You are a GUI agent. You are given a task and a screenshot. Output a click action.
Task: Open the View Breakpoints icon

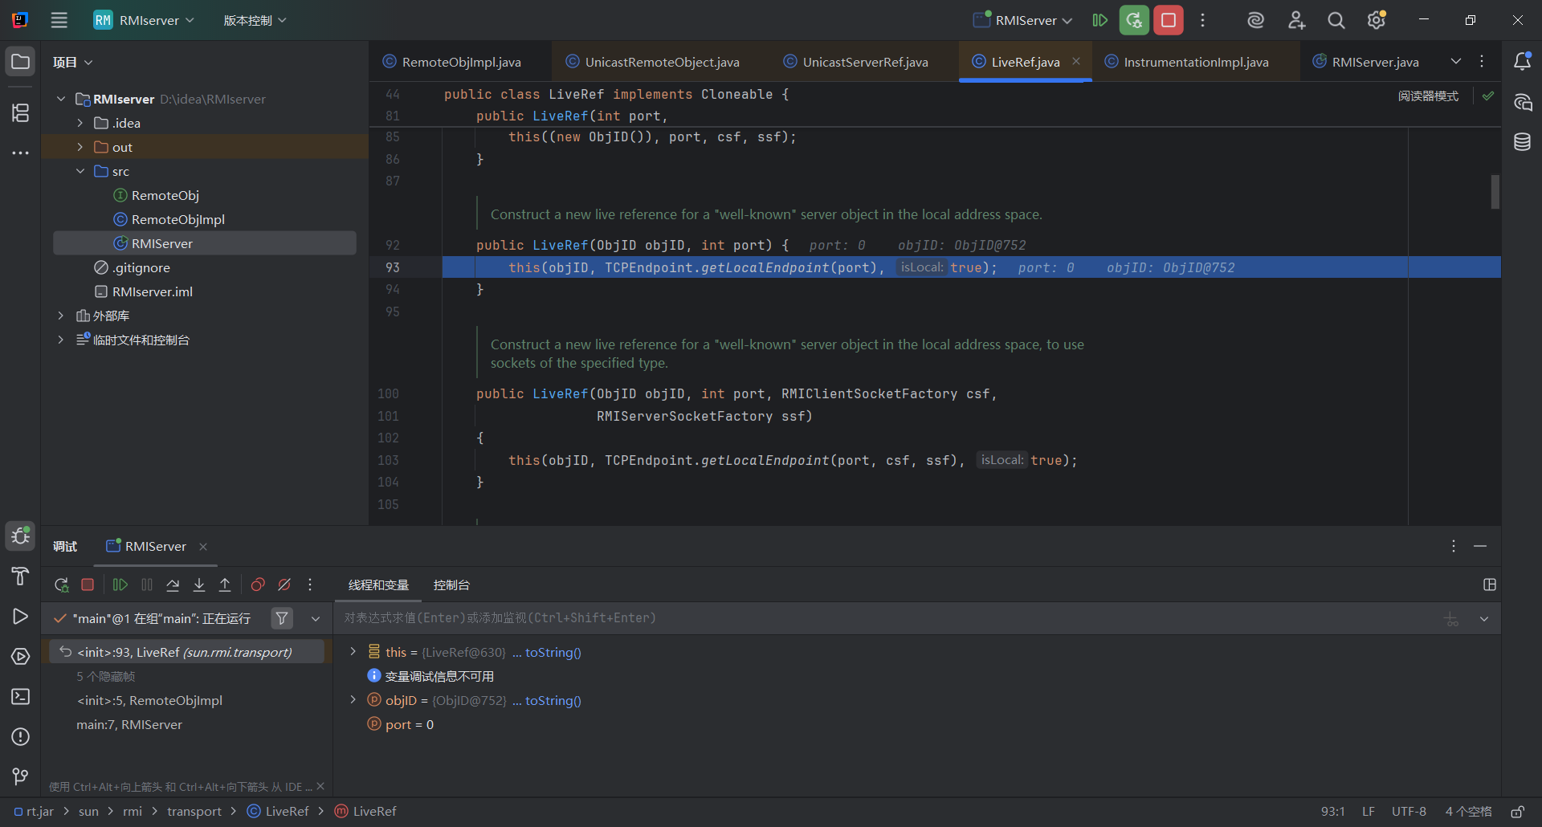[258, 585]
